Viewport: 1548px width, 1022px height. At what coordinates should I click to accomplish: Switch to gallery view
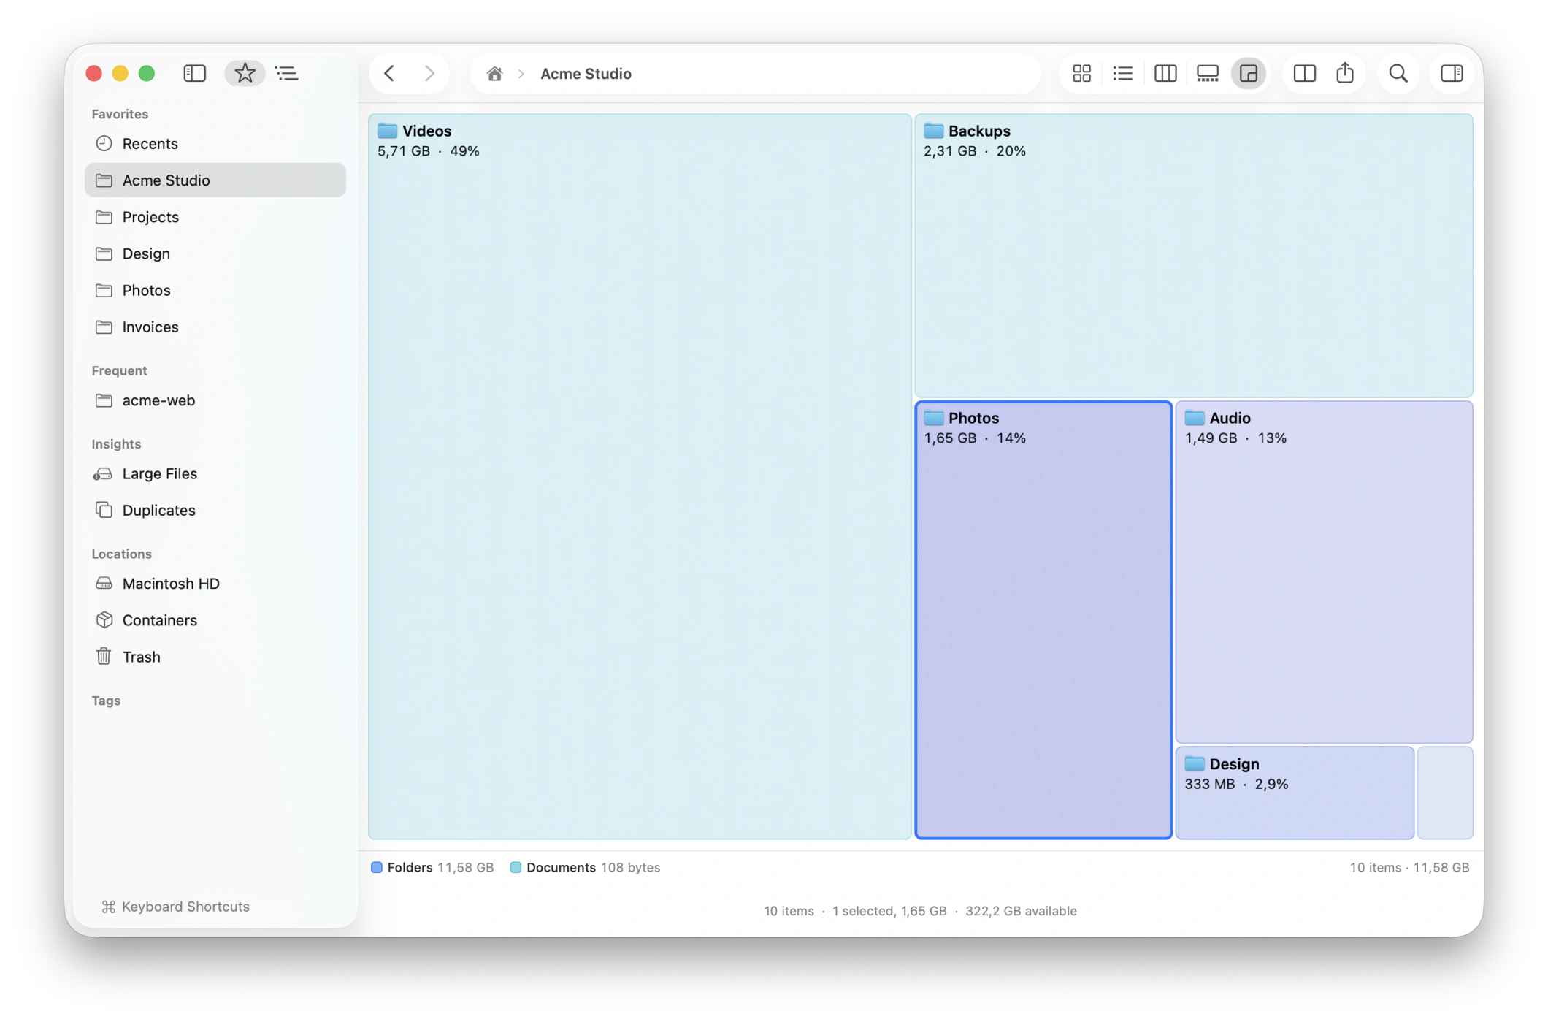(1208, 73)
